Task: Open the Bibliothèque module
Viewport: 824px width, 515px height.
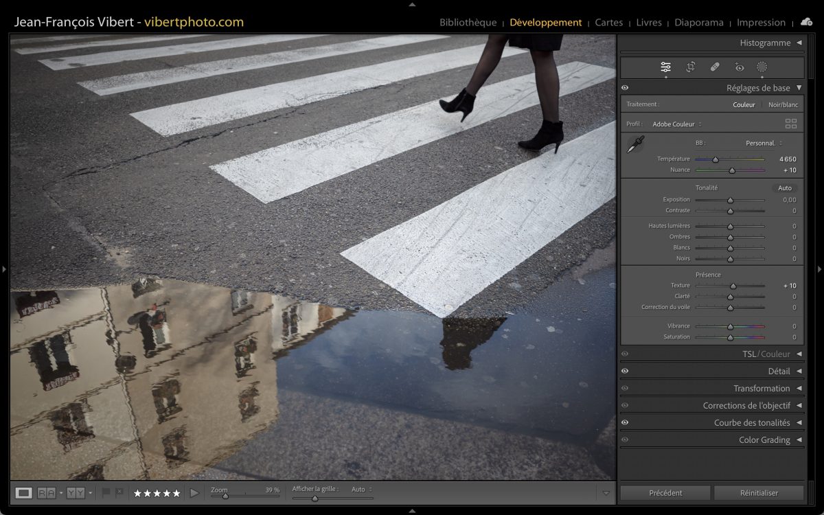Action: (x=468, y=23)
